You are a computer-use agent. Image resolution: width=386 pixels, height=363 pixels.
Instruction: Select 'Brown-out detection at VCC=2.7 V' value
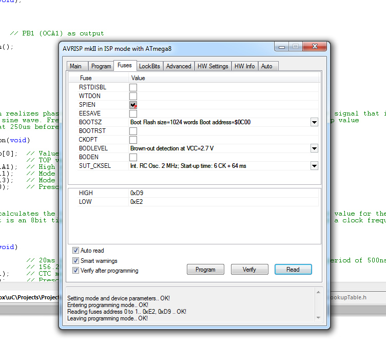[172, 148]
